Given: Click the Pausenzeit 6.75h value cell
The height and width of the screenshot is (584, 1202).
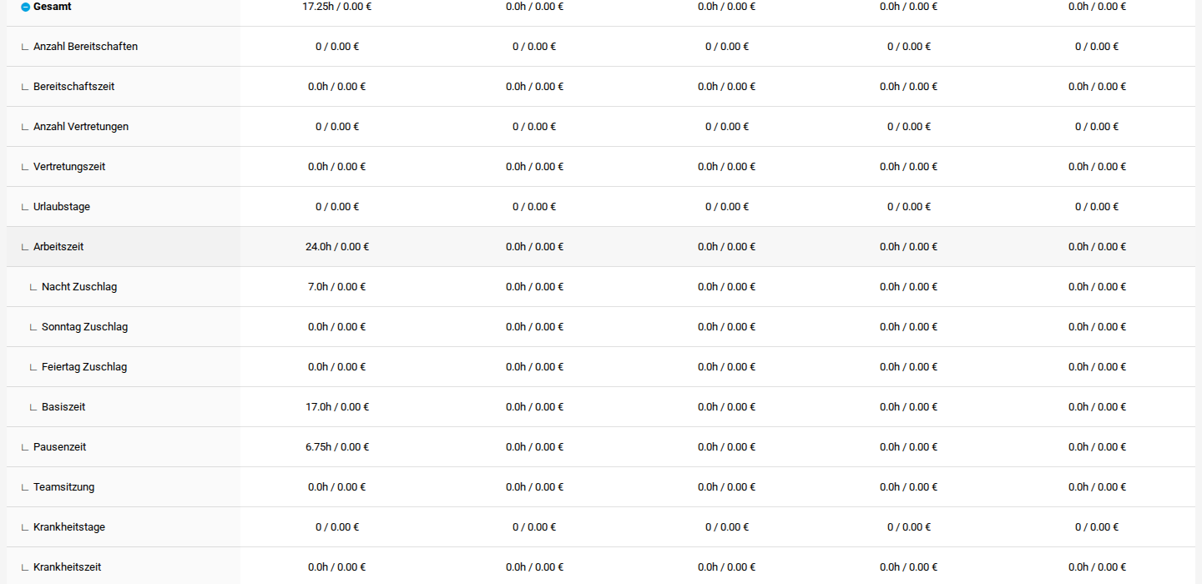Looking at the screenshot, I should (x=337, y=447).
